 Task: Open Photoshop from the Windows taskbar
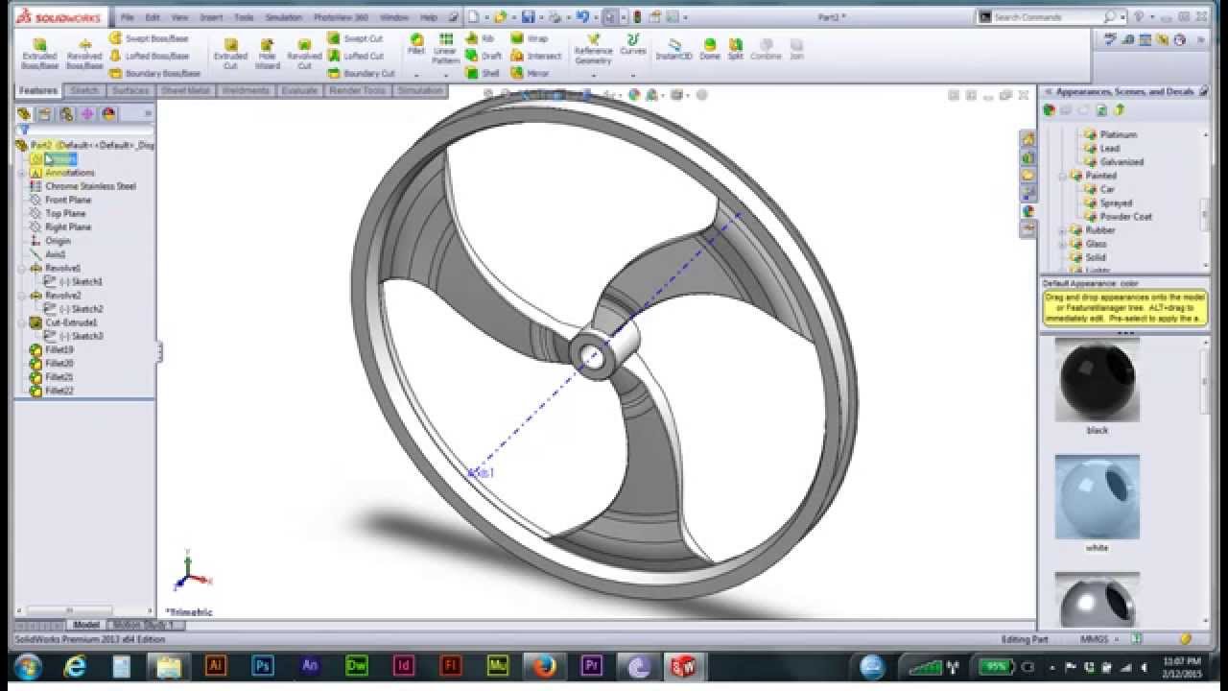point(262,665)
